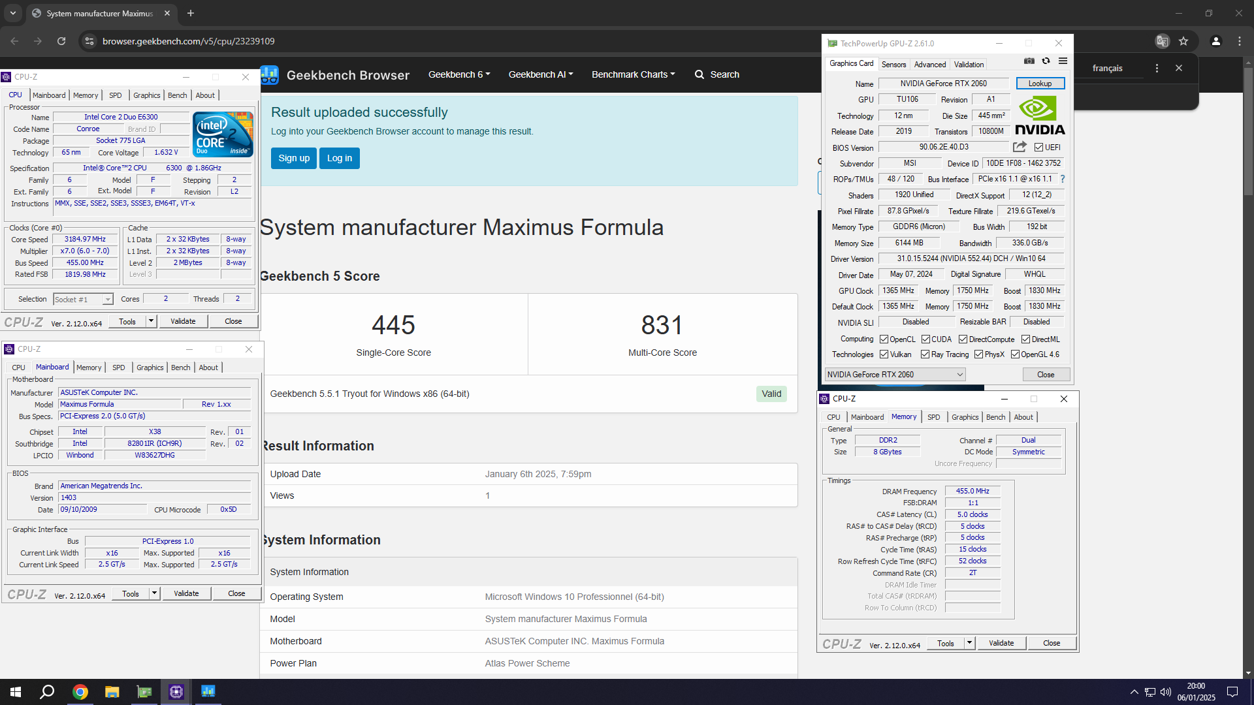The width and height of the screenshot is (1254, 705).
Task: Click the GPU-Z screenshot camera icon
Action: click(x=1029, y=61)
